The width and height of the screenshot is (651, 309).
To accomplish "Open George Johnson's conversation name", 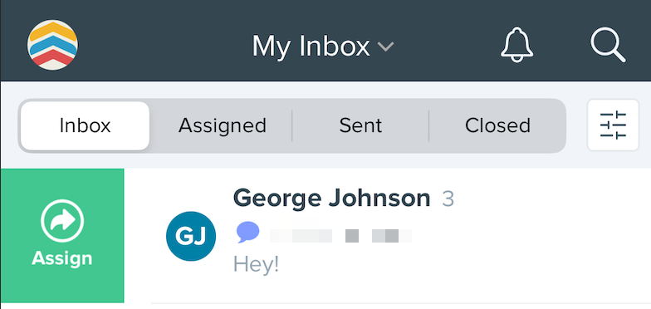I will [332, 199].
